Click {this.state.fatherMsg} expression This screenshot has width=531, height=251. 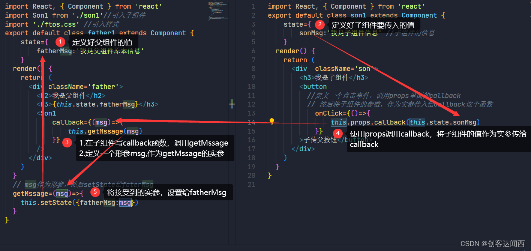pos(96,104)
